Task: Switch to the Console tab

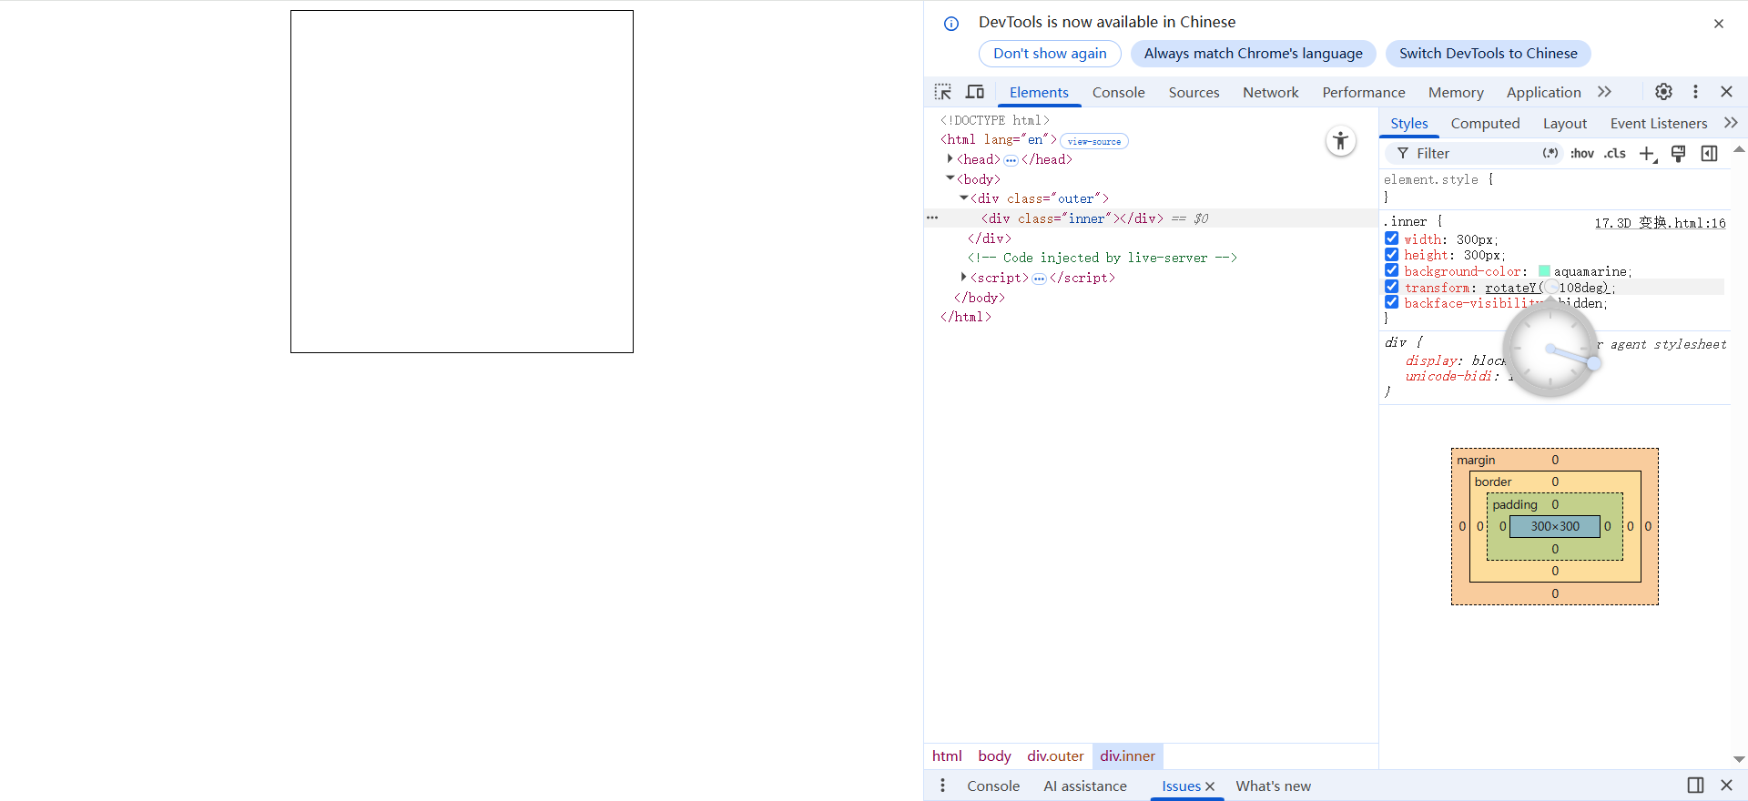Action: tap(1118, 93)
